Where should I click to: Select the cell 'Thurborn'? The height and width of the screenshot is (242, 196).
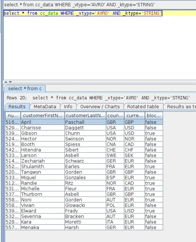point(43,194)
